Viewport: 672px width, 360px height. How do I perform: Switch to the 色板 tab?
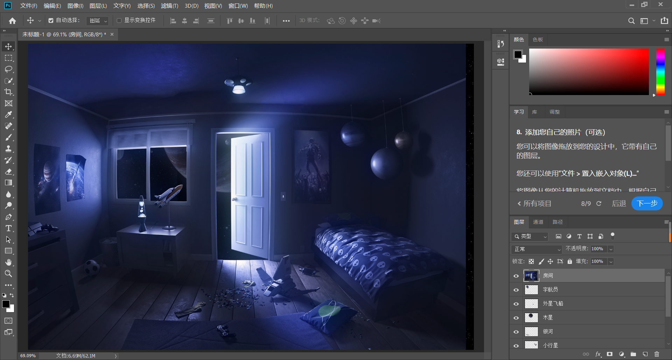coord(538,39)
